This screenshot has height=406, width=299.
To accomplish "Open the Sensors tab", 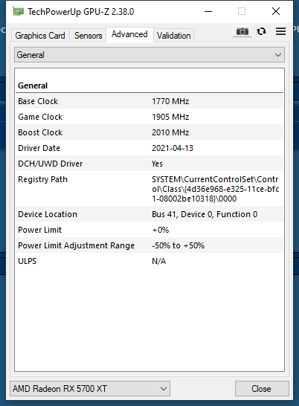I will tap(88, 36).
